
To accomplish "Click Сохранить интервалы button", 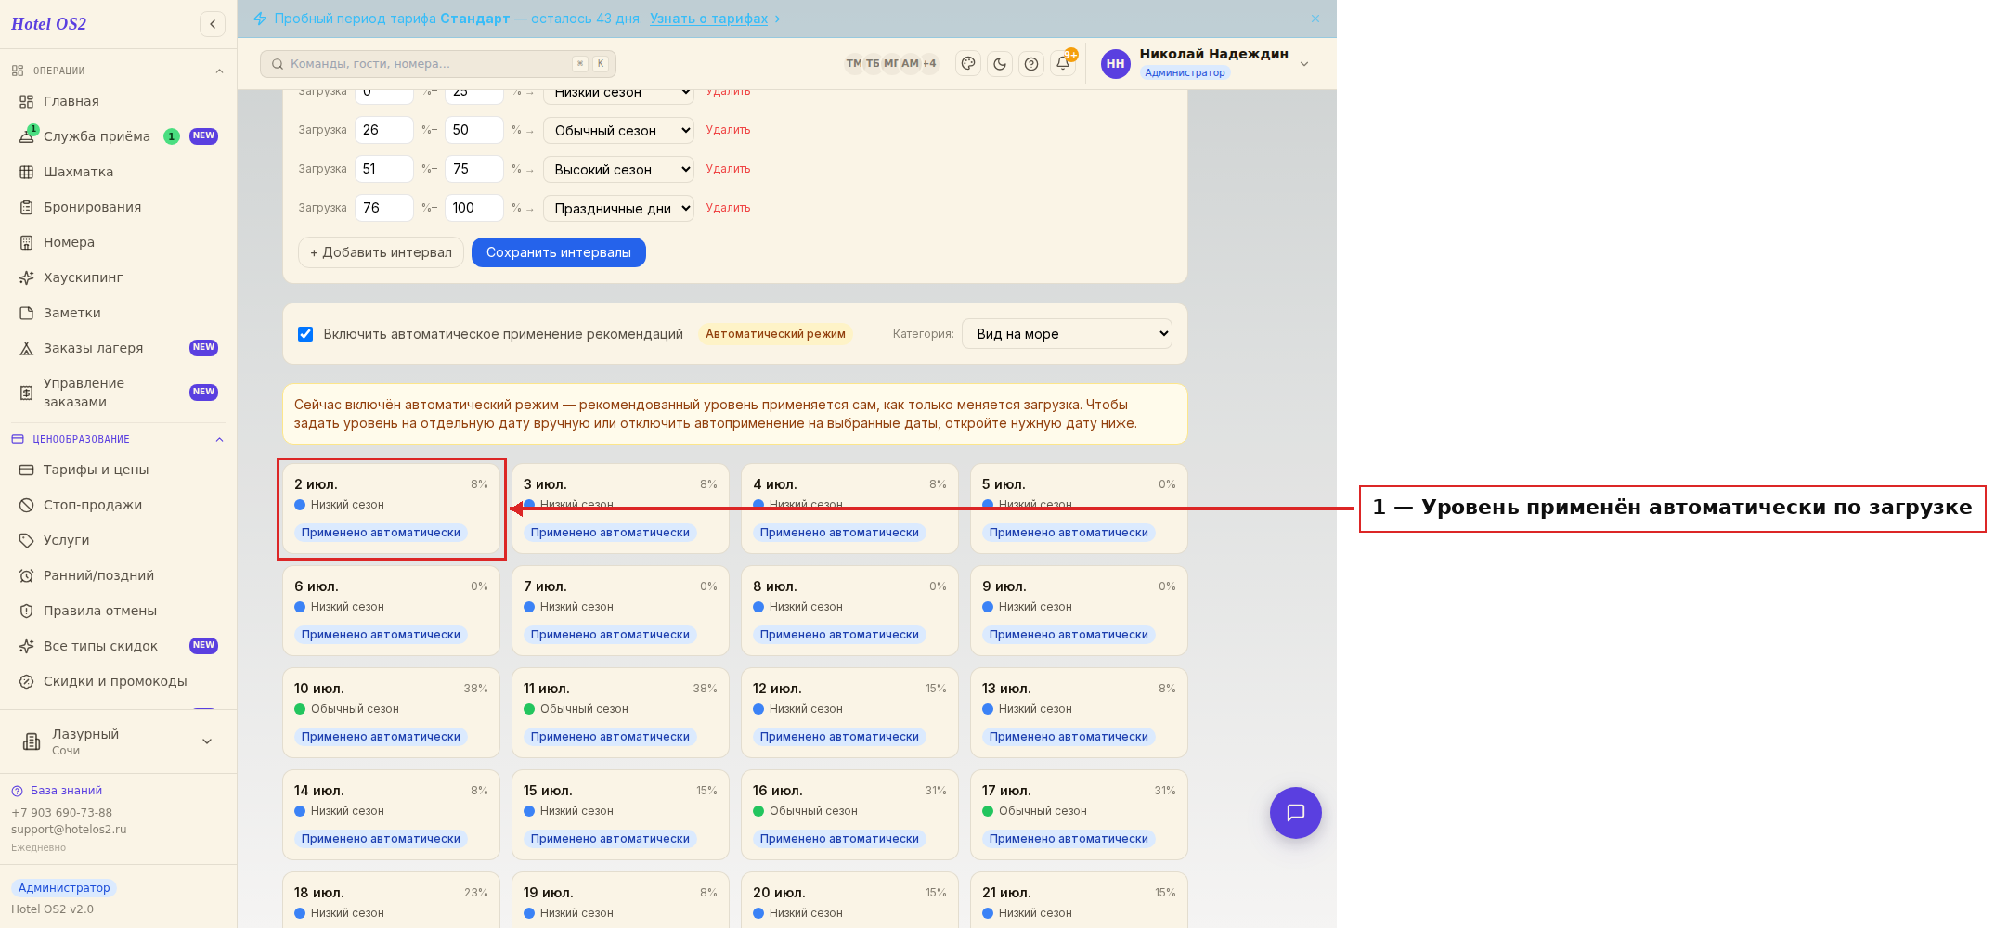I will pyautogui.click(x=559, y=252).
